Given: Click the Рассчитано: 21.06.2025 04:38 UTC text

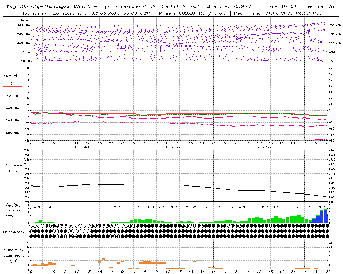Looking at the screenshot, I should point(278,13).
